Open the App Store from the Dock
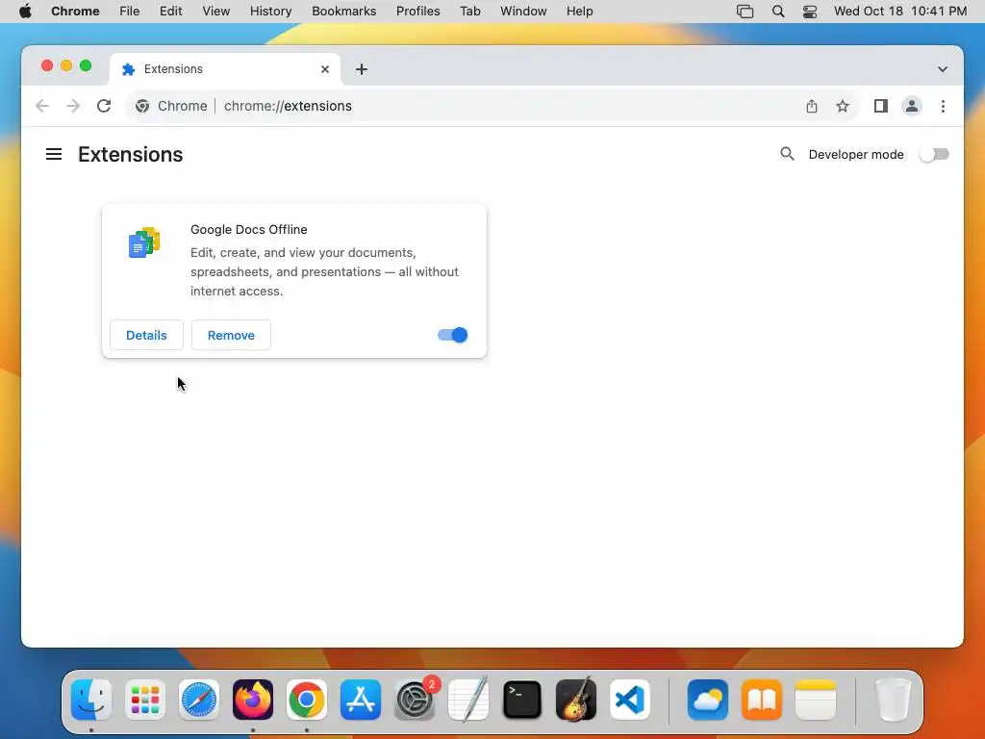 click(361, 700)
